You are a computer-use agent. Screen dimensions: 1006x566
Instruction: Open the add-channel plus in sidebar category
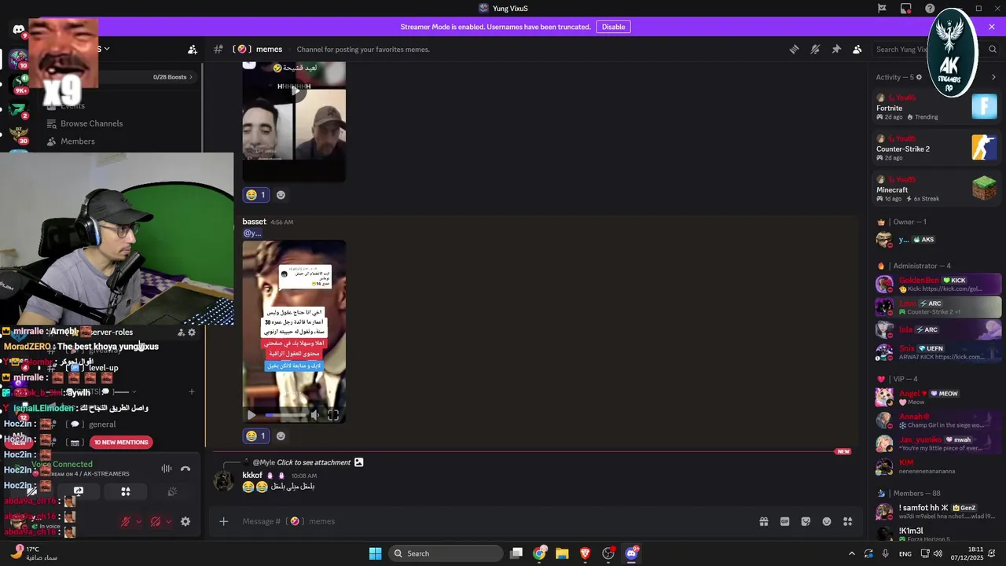pyautogui.click(x=191, y=391)
